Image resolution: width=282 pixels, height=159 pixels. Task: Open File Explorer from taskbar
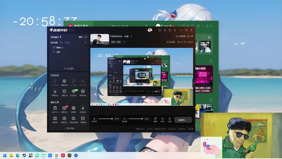point(11,155)
